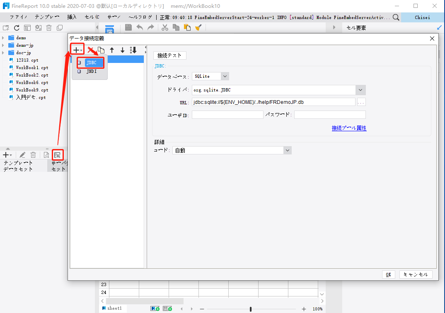Click the copy connection icon
This screenshot has height=313, width=445.
click(101, 49)
